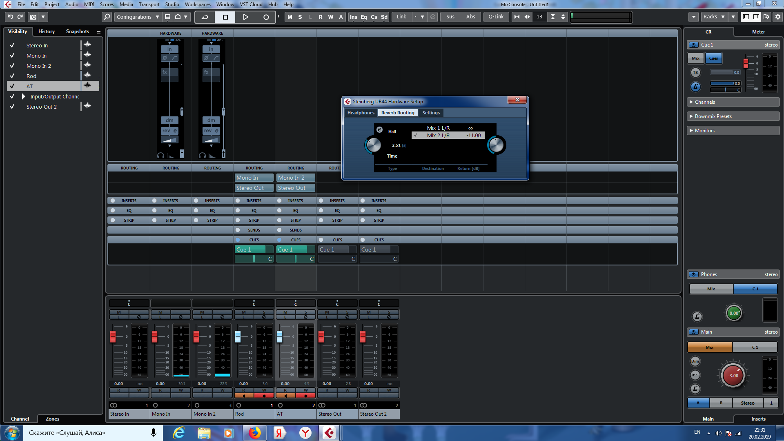This screenshot has width=784, height=441.
Task: Bypass channel strips with the Cs button
Action: [374, 17]
